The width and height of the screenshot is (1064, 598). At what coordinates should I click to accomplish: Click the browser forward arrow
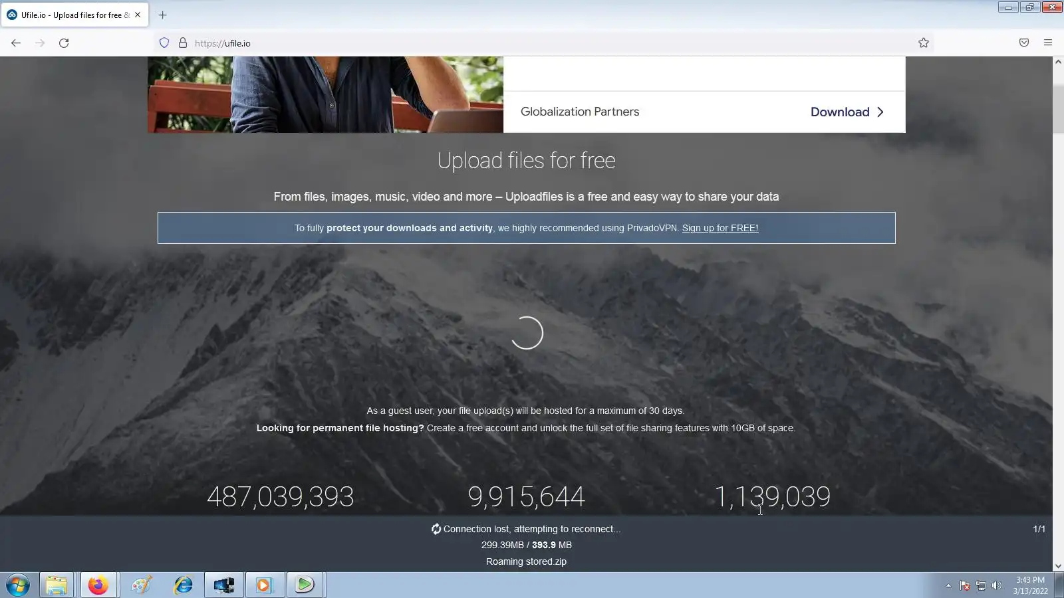coord(40,43)
